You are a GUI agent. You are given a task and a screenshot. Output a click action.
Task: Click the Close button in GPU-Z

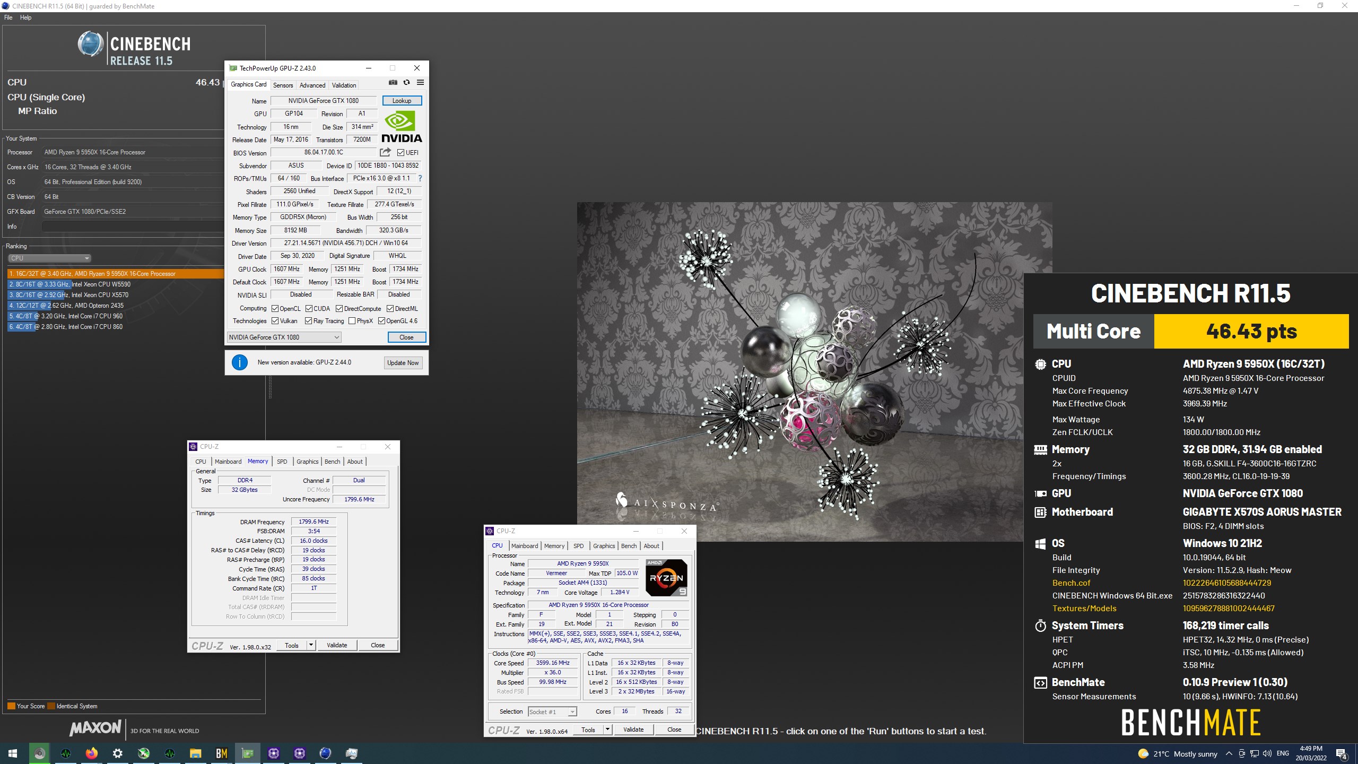pyautogui.click(x=406, y=337)
